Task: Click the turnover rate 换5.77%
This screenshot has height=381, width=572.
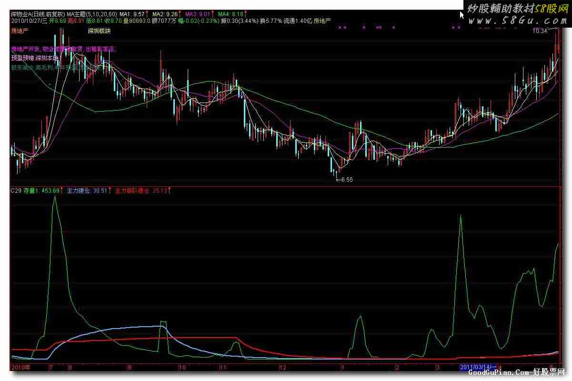Action: click(271, 21)
